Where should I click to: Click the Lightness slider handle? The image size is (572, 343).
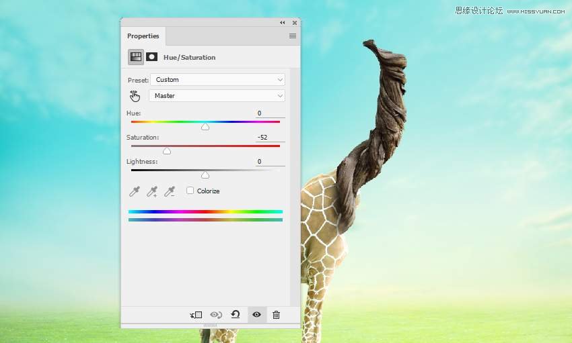pos(205,175)
